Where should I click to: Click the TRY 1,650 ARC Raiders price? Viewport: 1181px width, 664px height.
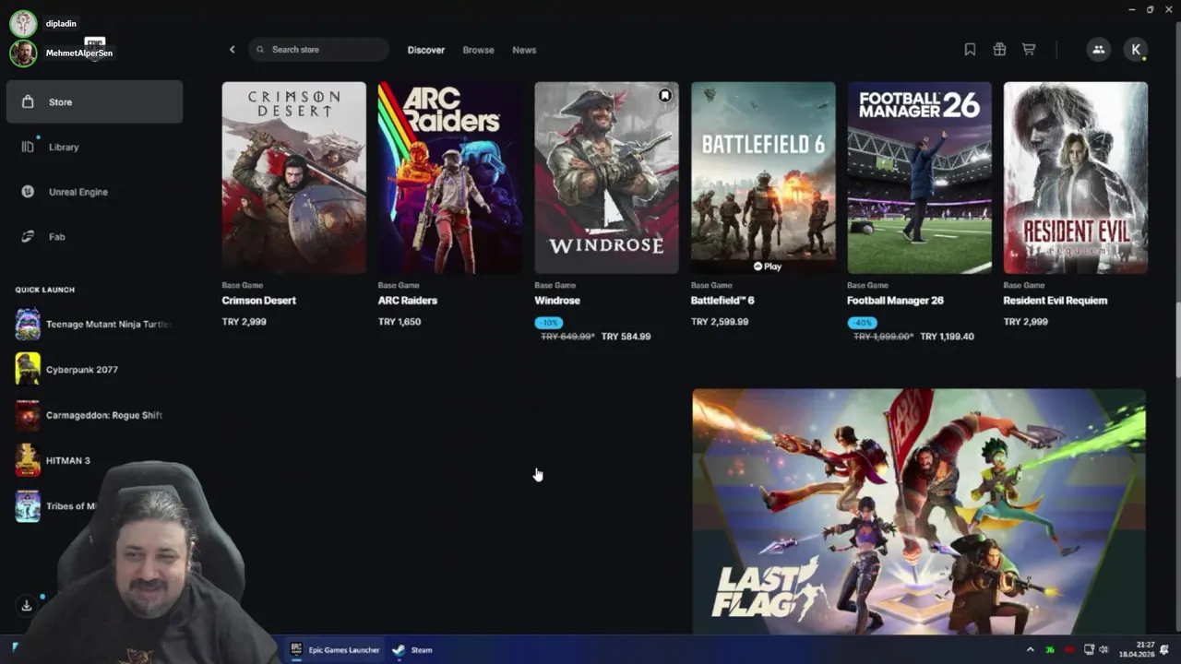400,322
